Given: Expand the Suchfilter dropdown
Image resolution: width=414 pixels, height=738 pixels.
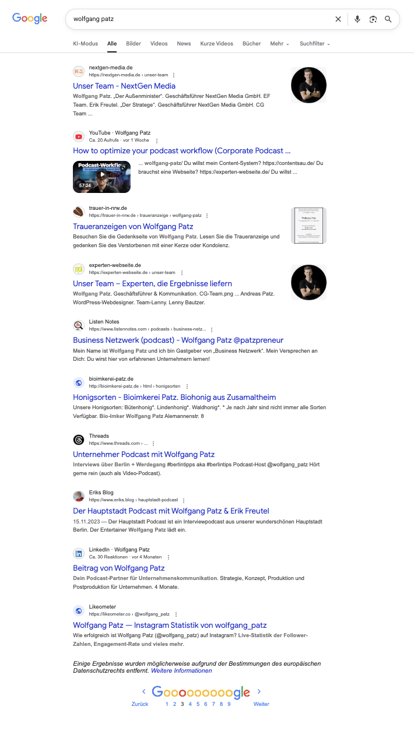Looking at the screenshot, I should [x=315, y=44].
